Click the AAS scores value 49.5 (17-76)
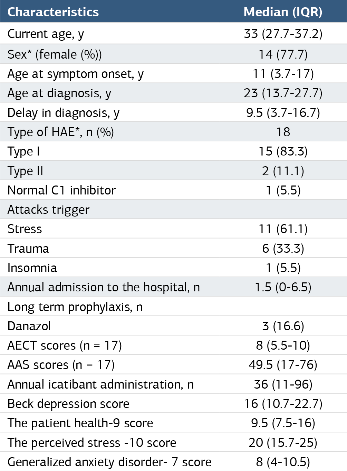 pyautogui.click(x=283, y=365)
